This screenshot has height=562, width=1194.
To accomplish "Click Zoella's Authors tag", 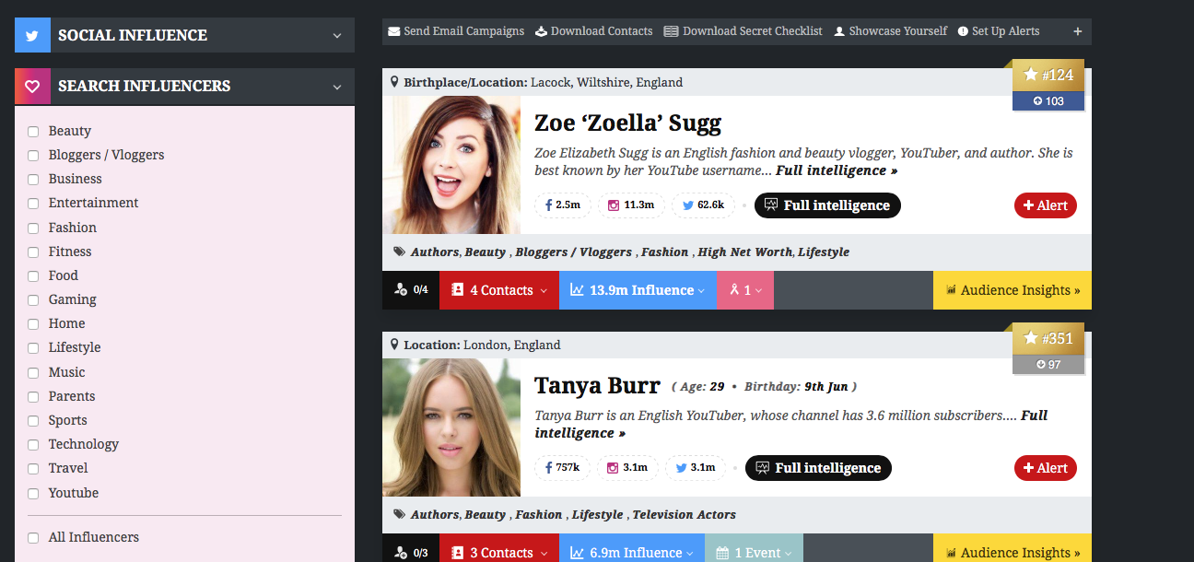I will [434, 252].
